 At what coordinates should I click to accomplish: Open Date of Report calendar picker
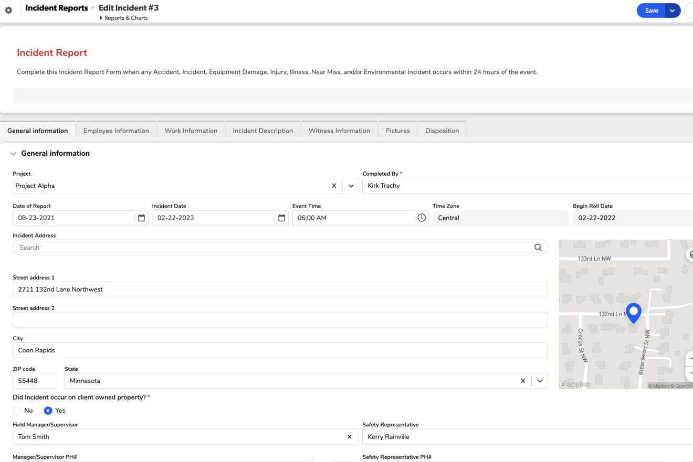(141, 218)
